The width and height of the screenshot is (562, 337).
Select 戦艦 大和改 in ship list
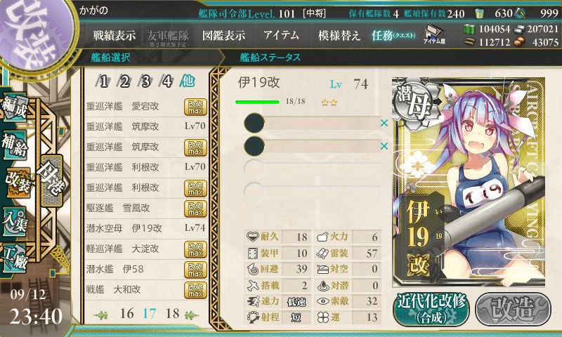(x=146, y=289)
